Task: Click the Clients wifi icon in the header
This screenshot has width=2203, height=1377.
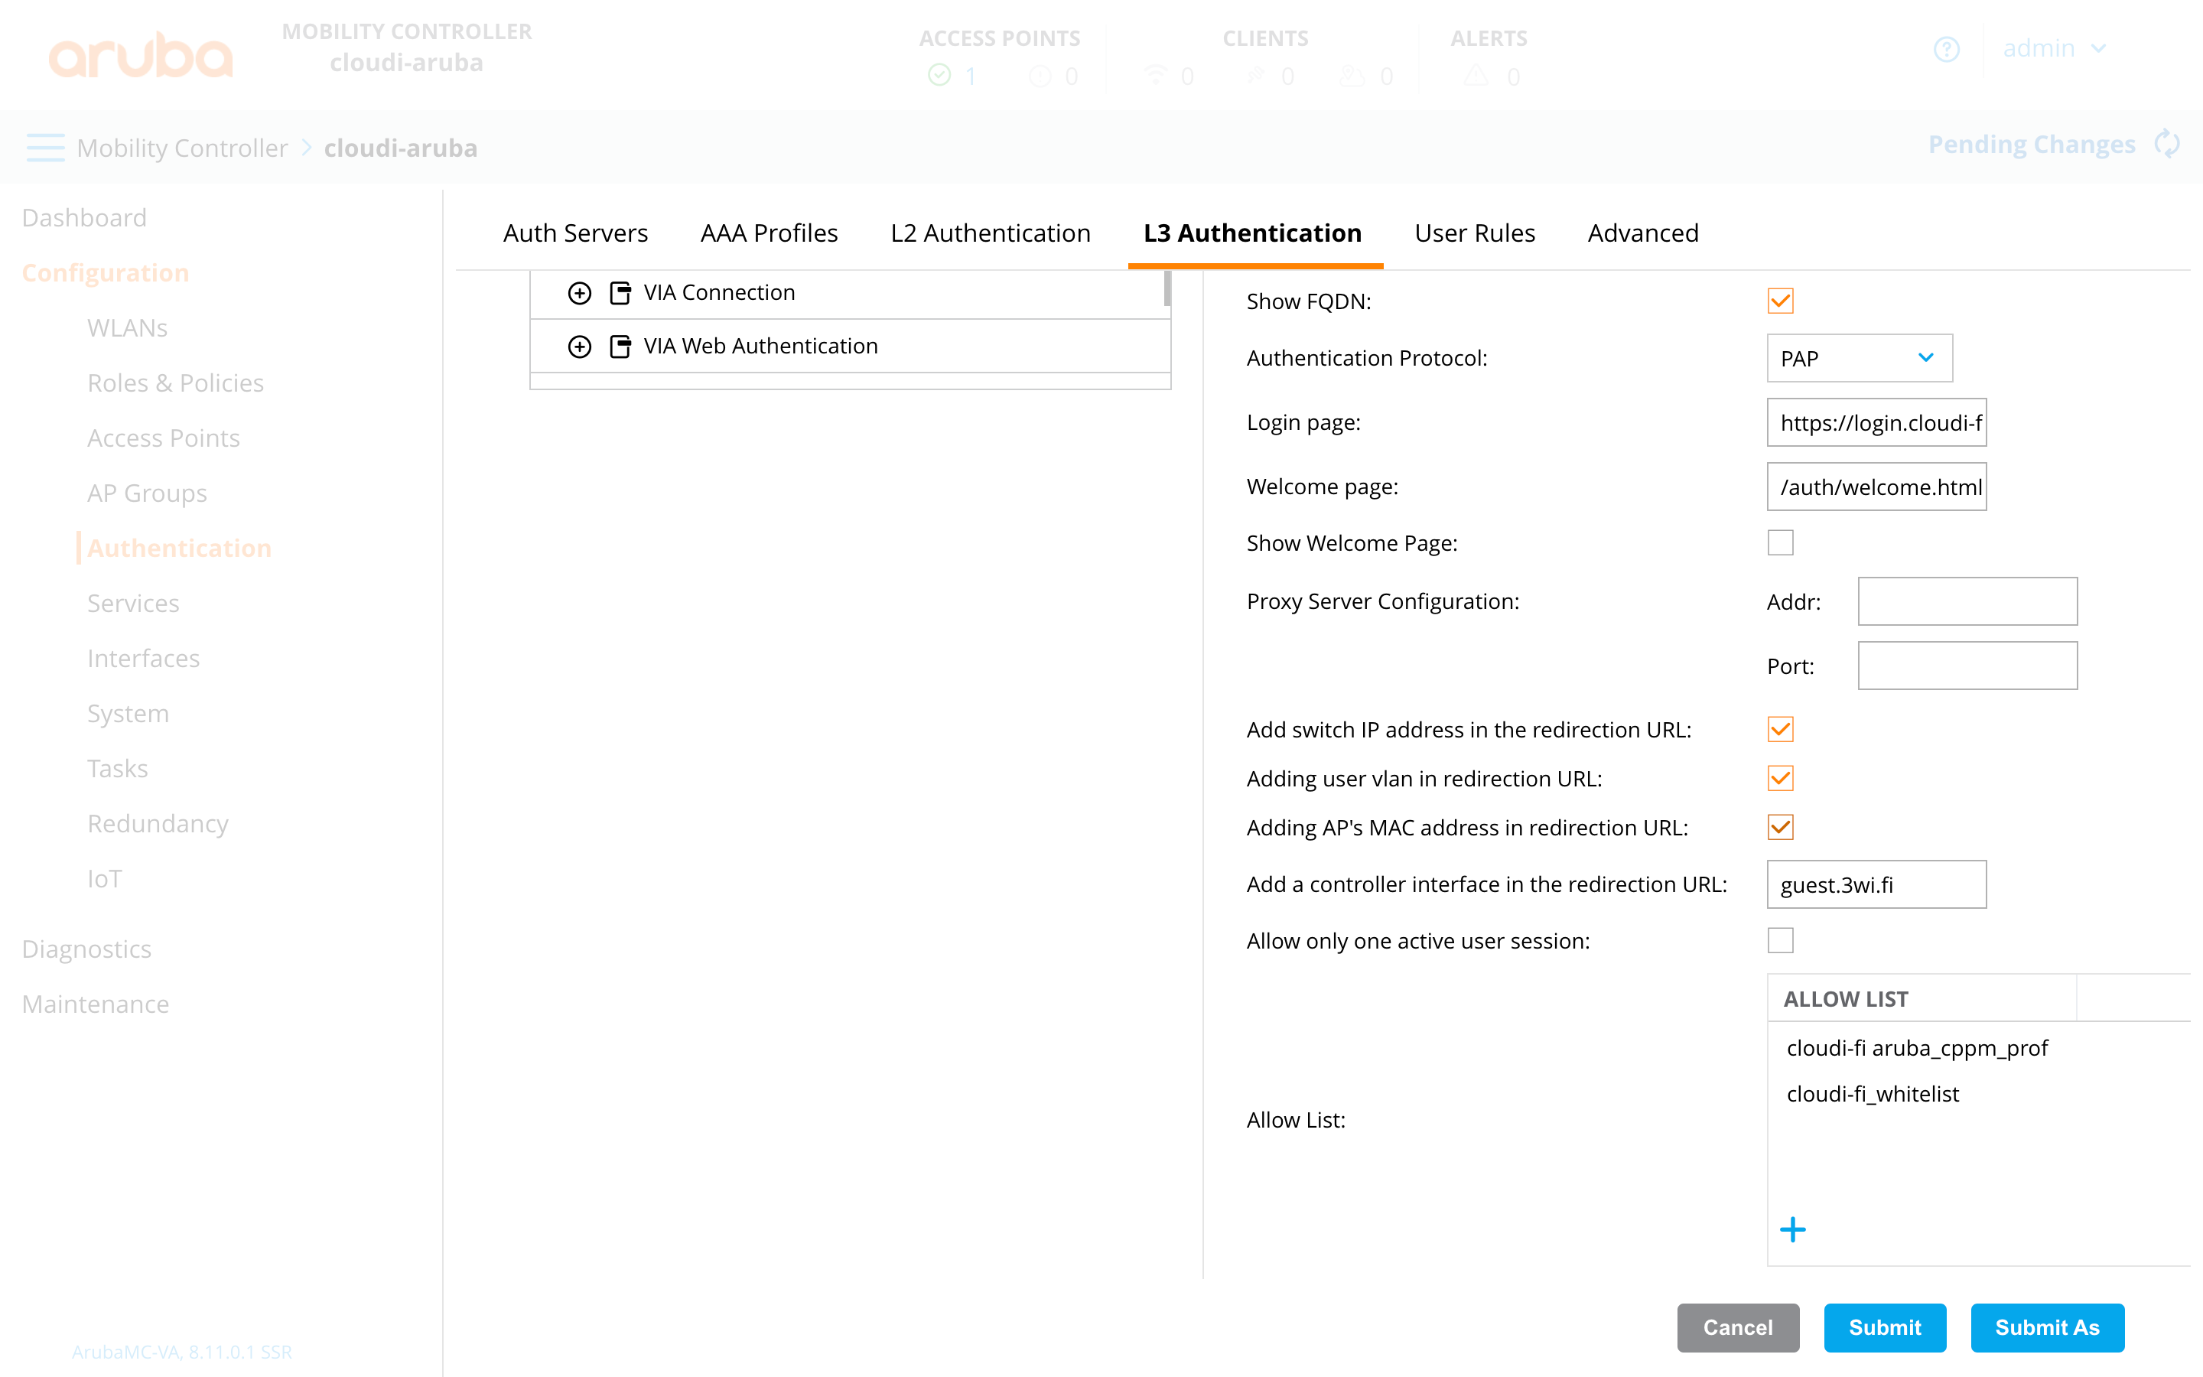Action: [1156, 76]
